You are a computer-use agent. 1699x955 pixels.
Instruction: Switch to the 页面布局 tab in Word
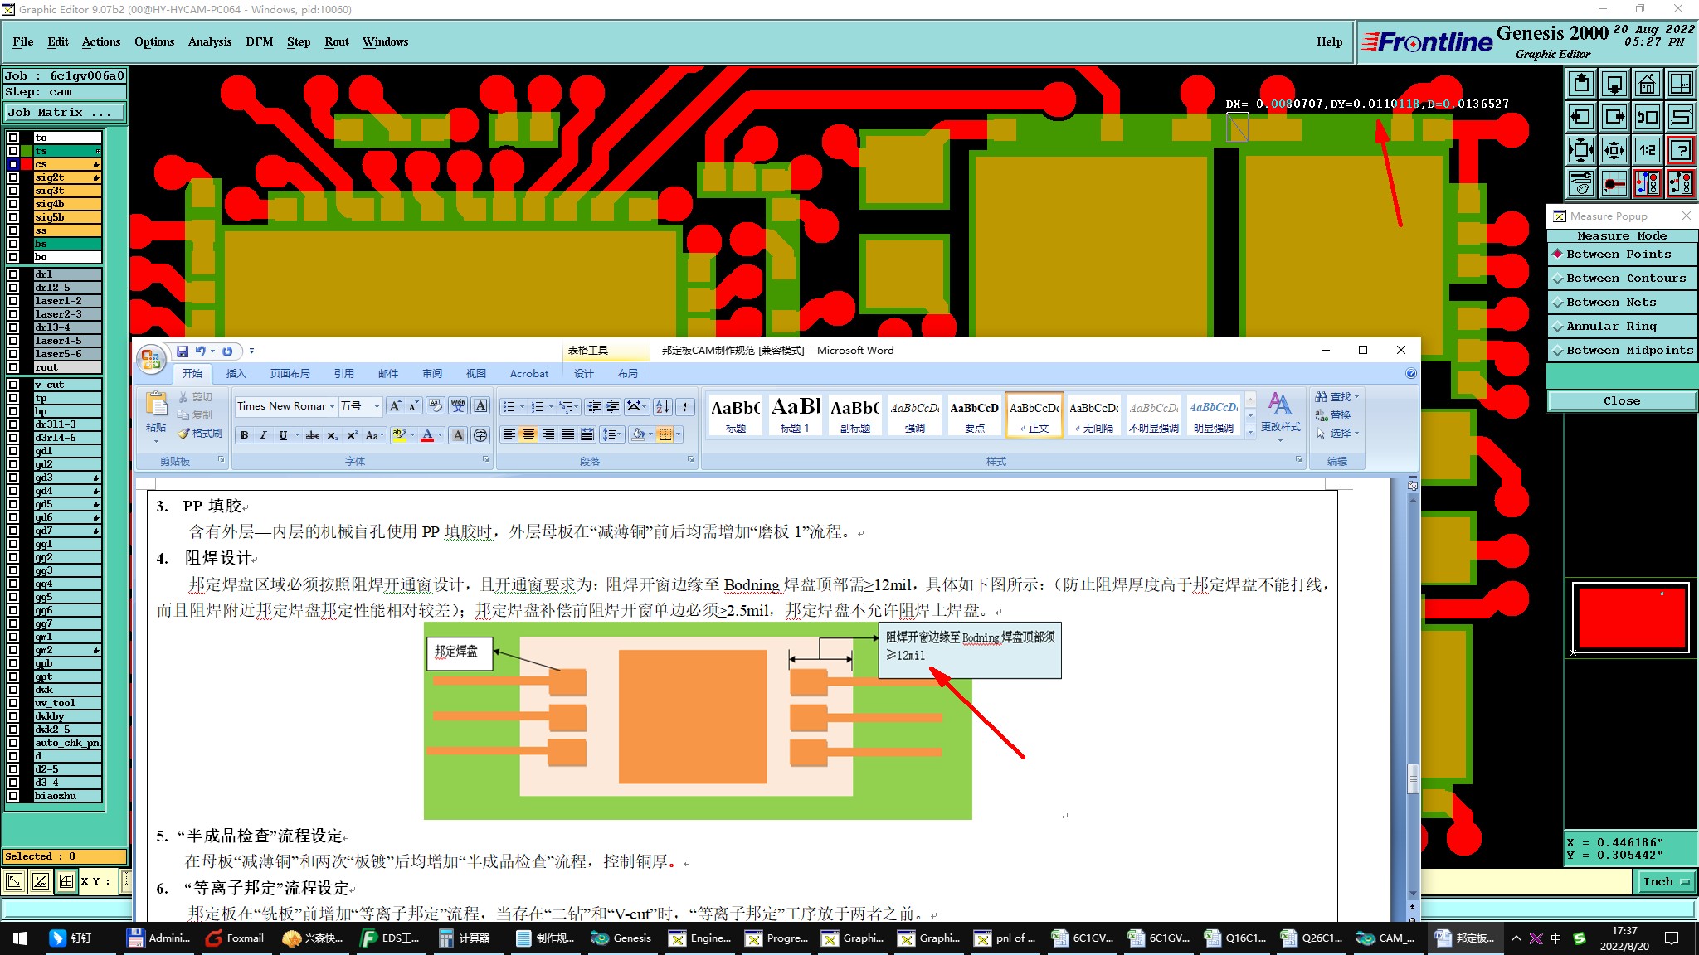[290, 374]
